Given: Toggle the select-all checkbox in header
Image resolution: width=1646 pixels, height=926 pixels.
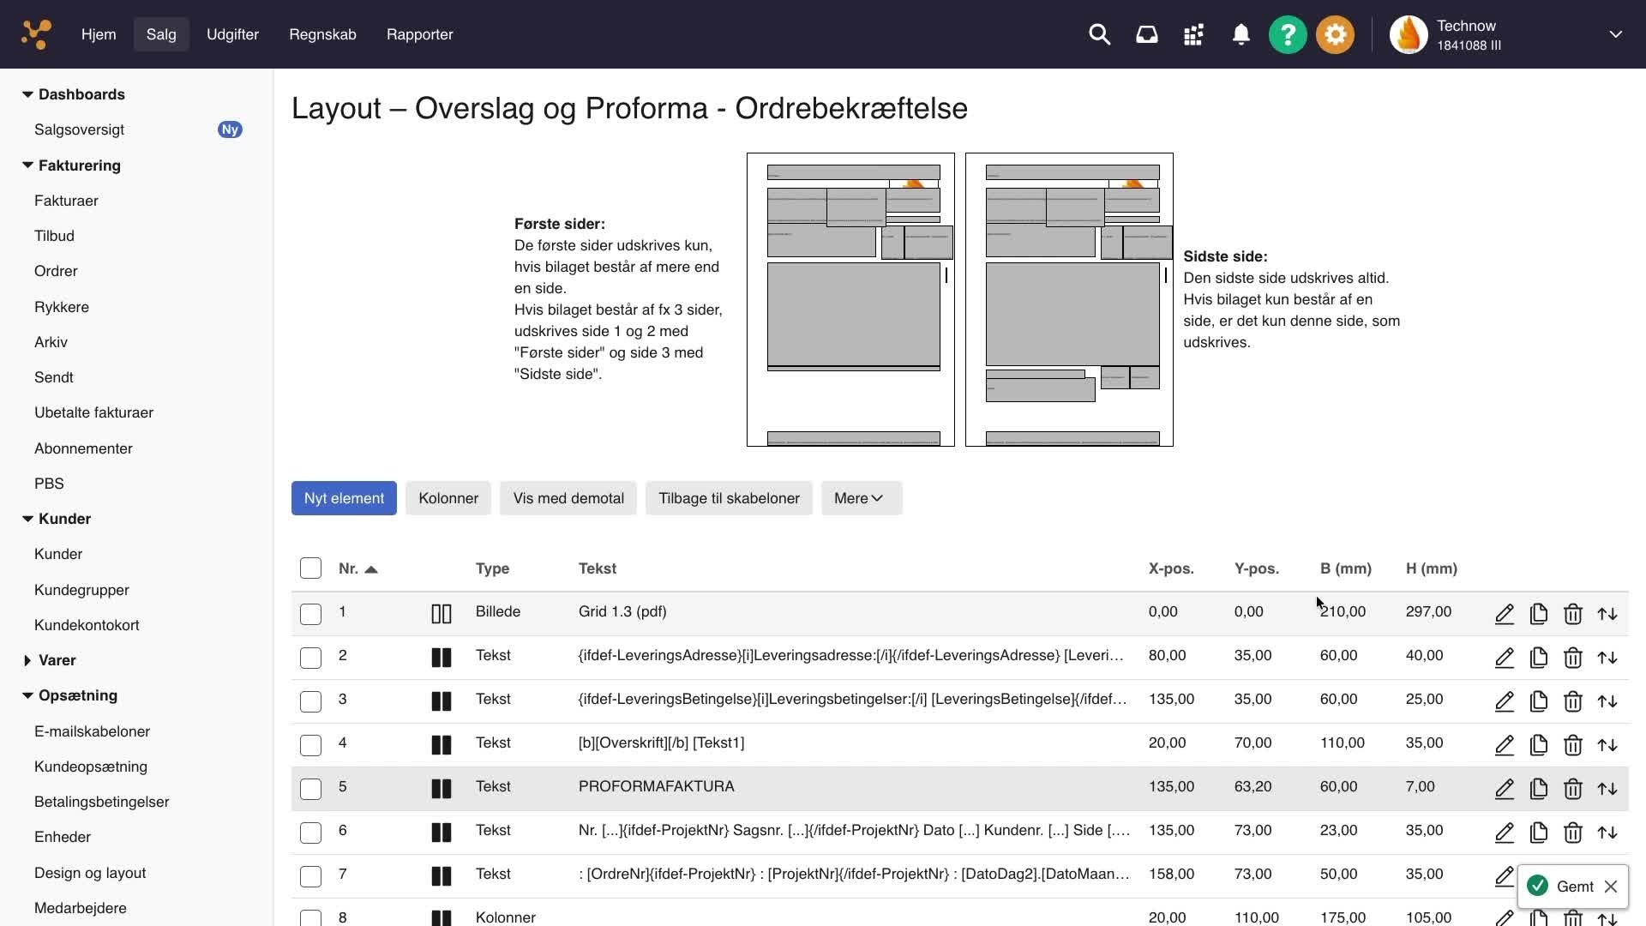Looking at the screenshot, I should tap(310, 568).
